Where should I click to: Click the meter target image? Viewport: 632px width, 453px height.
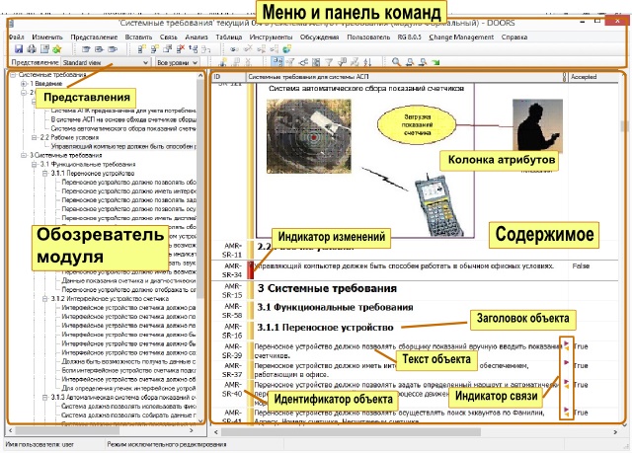pos(309,136)
